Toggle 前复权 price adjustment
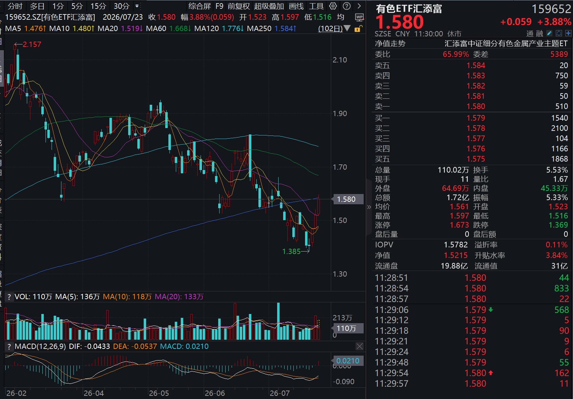The image size is (573, 399). (239, 6)
